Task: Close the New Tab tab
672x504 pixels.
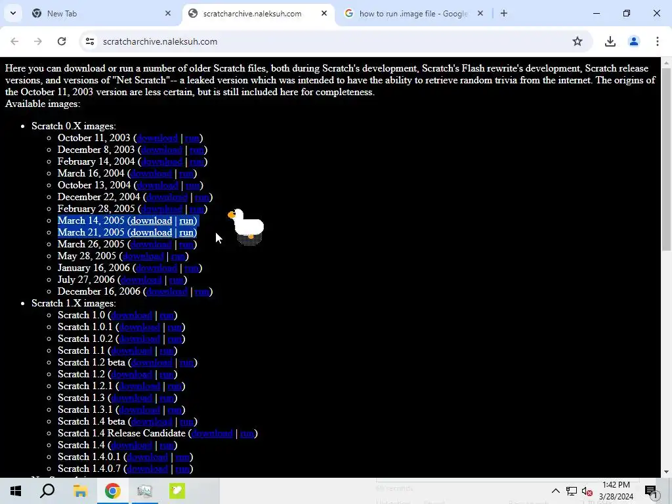Action: coord(168,14)
